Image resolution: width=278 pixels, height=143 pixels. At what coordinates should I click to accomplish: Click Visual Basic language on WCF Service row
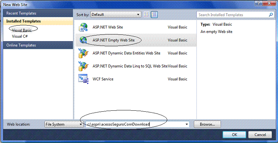click(x=178, y=79)
